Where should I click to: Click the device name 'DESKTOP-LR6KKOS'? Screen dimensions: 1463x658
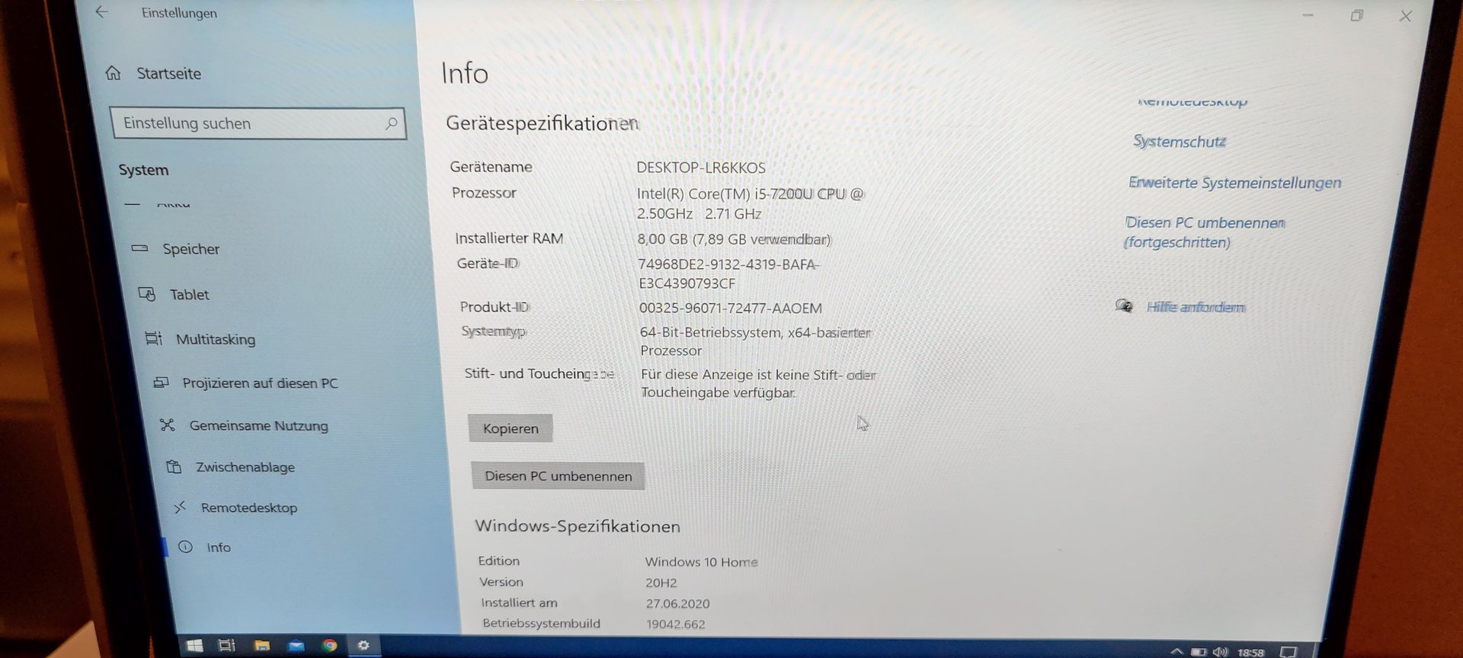pos(701,168)
